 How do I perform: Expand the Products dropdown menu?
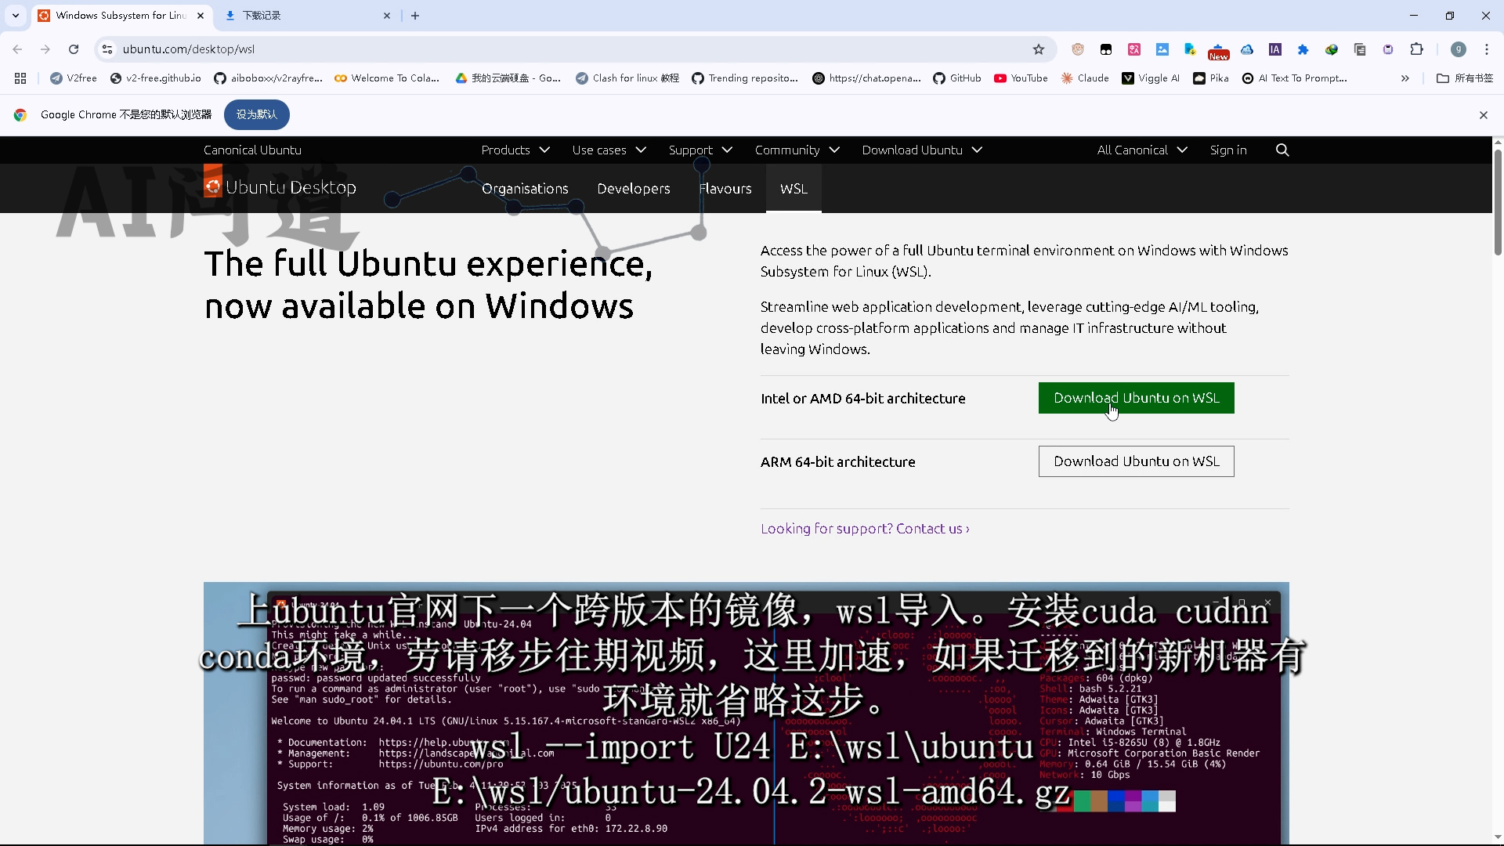[515, 150]
